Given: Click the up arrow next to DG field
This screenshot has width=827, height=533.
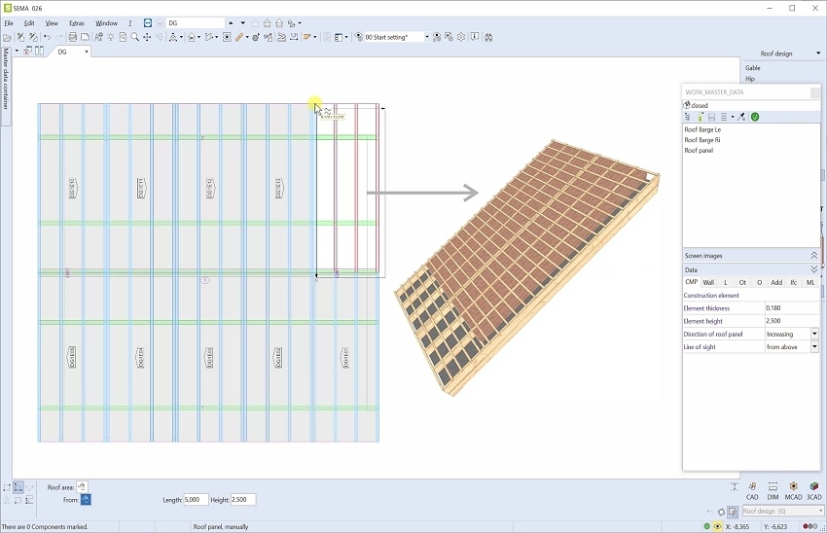Looking at the screenshot, I should pos(231,23).
